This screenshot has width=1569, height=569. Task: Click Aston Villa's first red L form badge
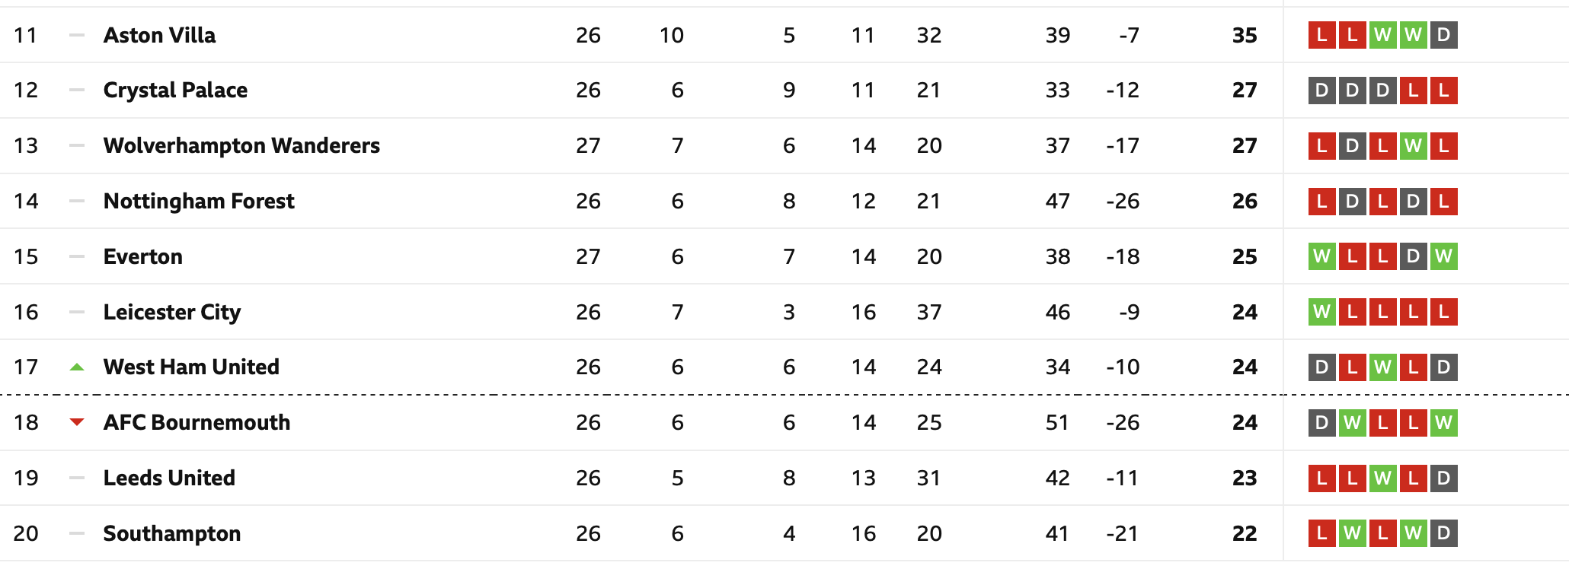tap(1322, 35)
